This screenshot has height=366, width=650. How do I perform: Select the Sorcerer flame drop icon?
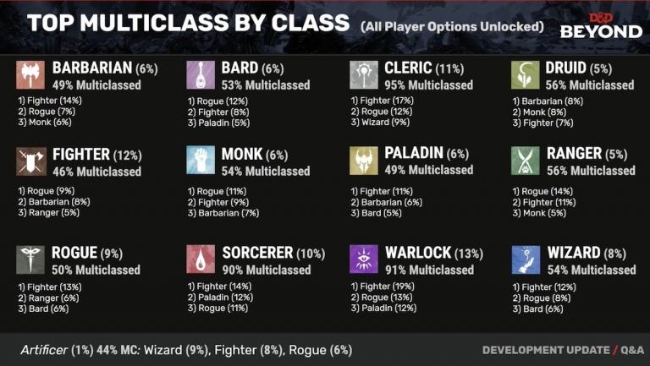[200, 259]
